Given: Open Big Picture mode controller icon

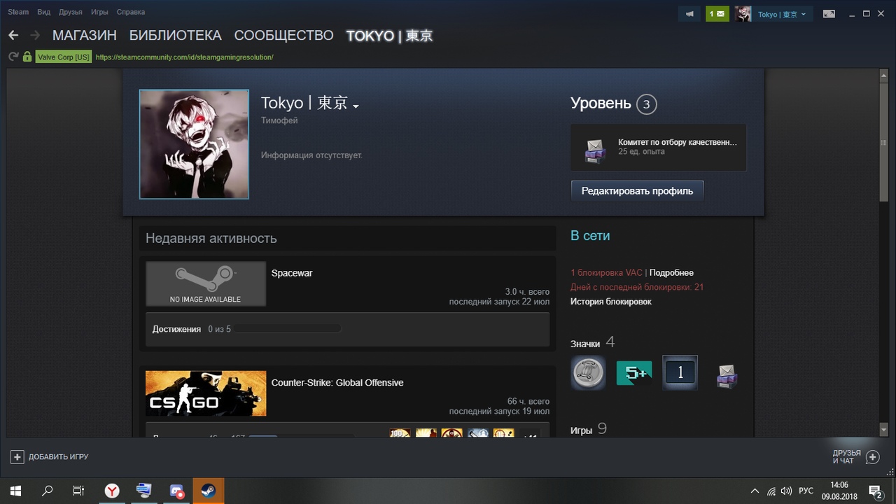Looking at the screenshot, I should click(x=829, y=13).
